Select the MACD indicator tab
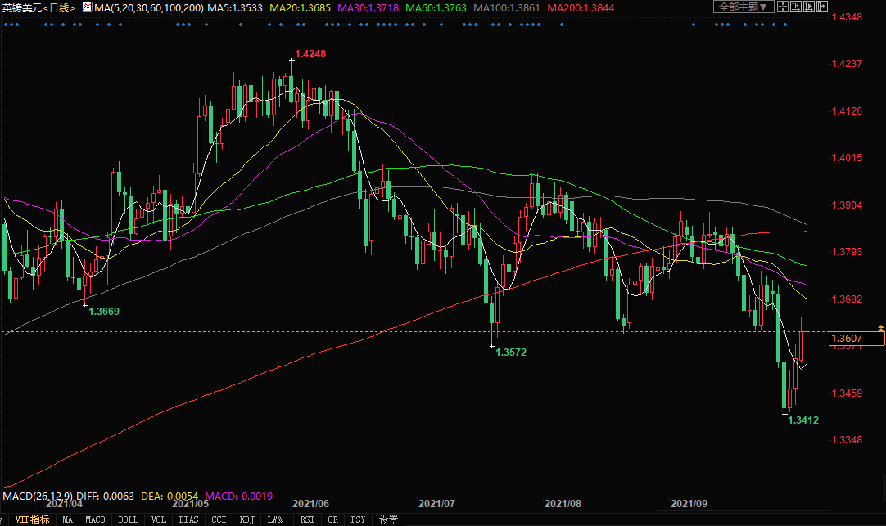 (95, 519)
